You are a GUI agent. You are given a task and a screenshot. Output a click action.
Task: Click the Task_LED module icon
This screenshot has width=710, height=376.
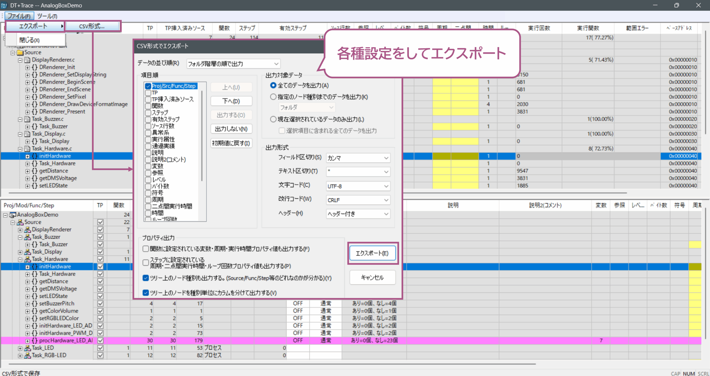(27, 348)
